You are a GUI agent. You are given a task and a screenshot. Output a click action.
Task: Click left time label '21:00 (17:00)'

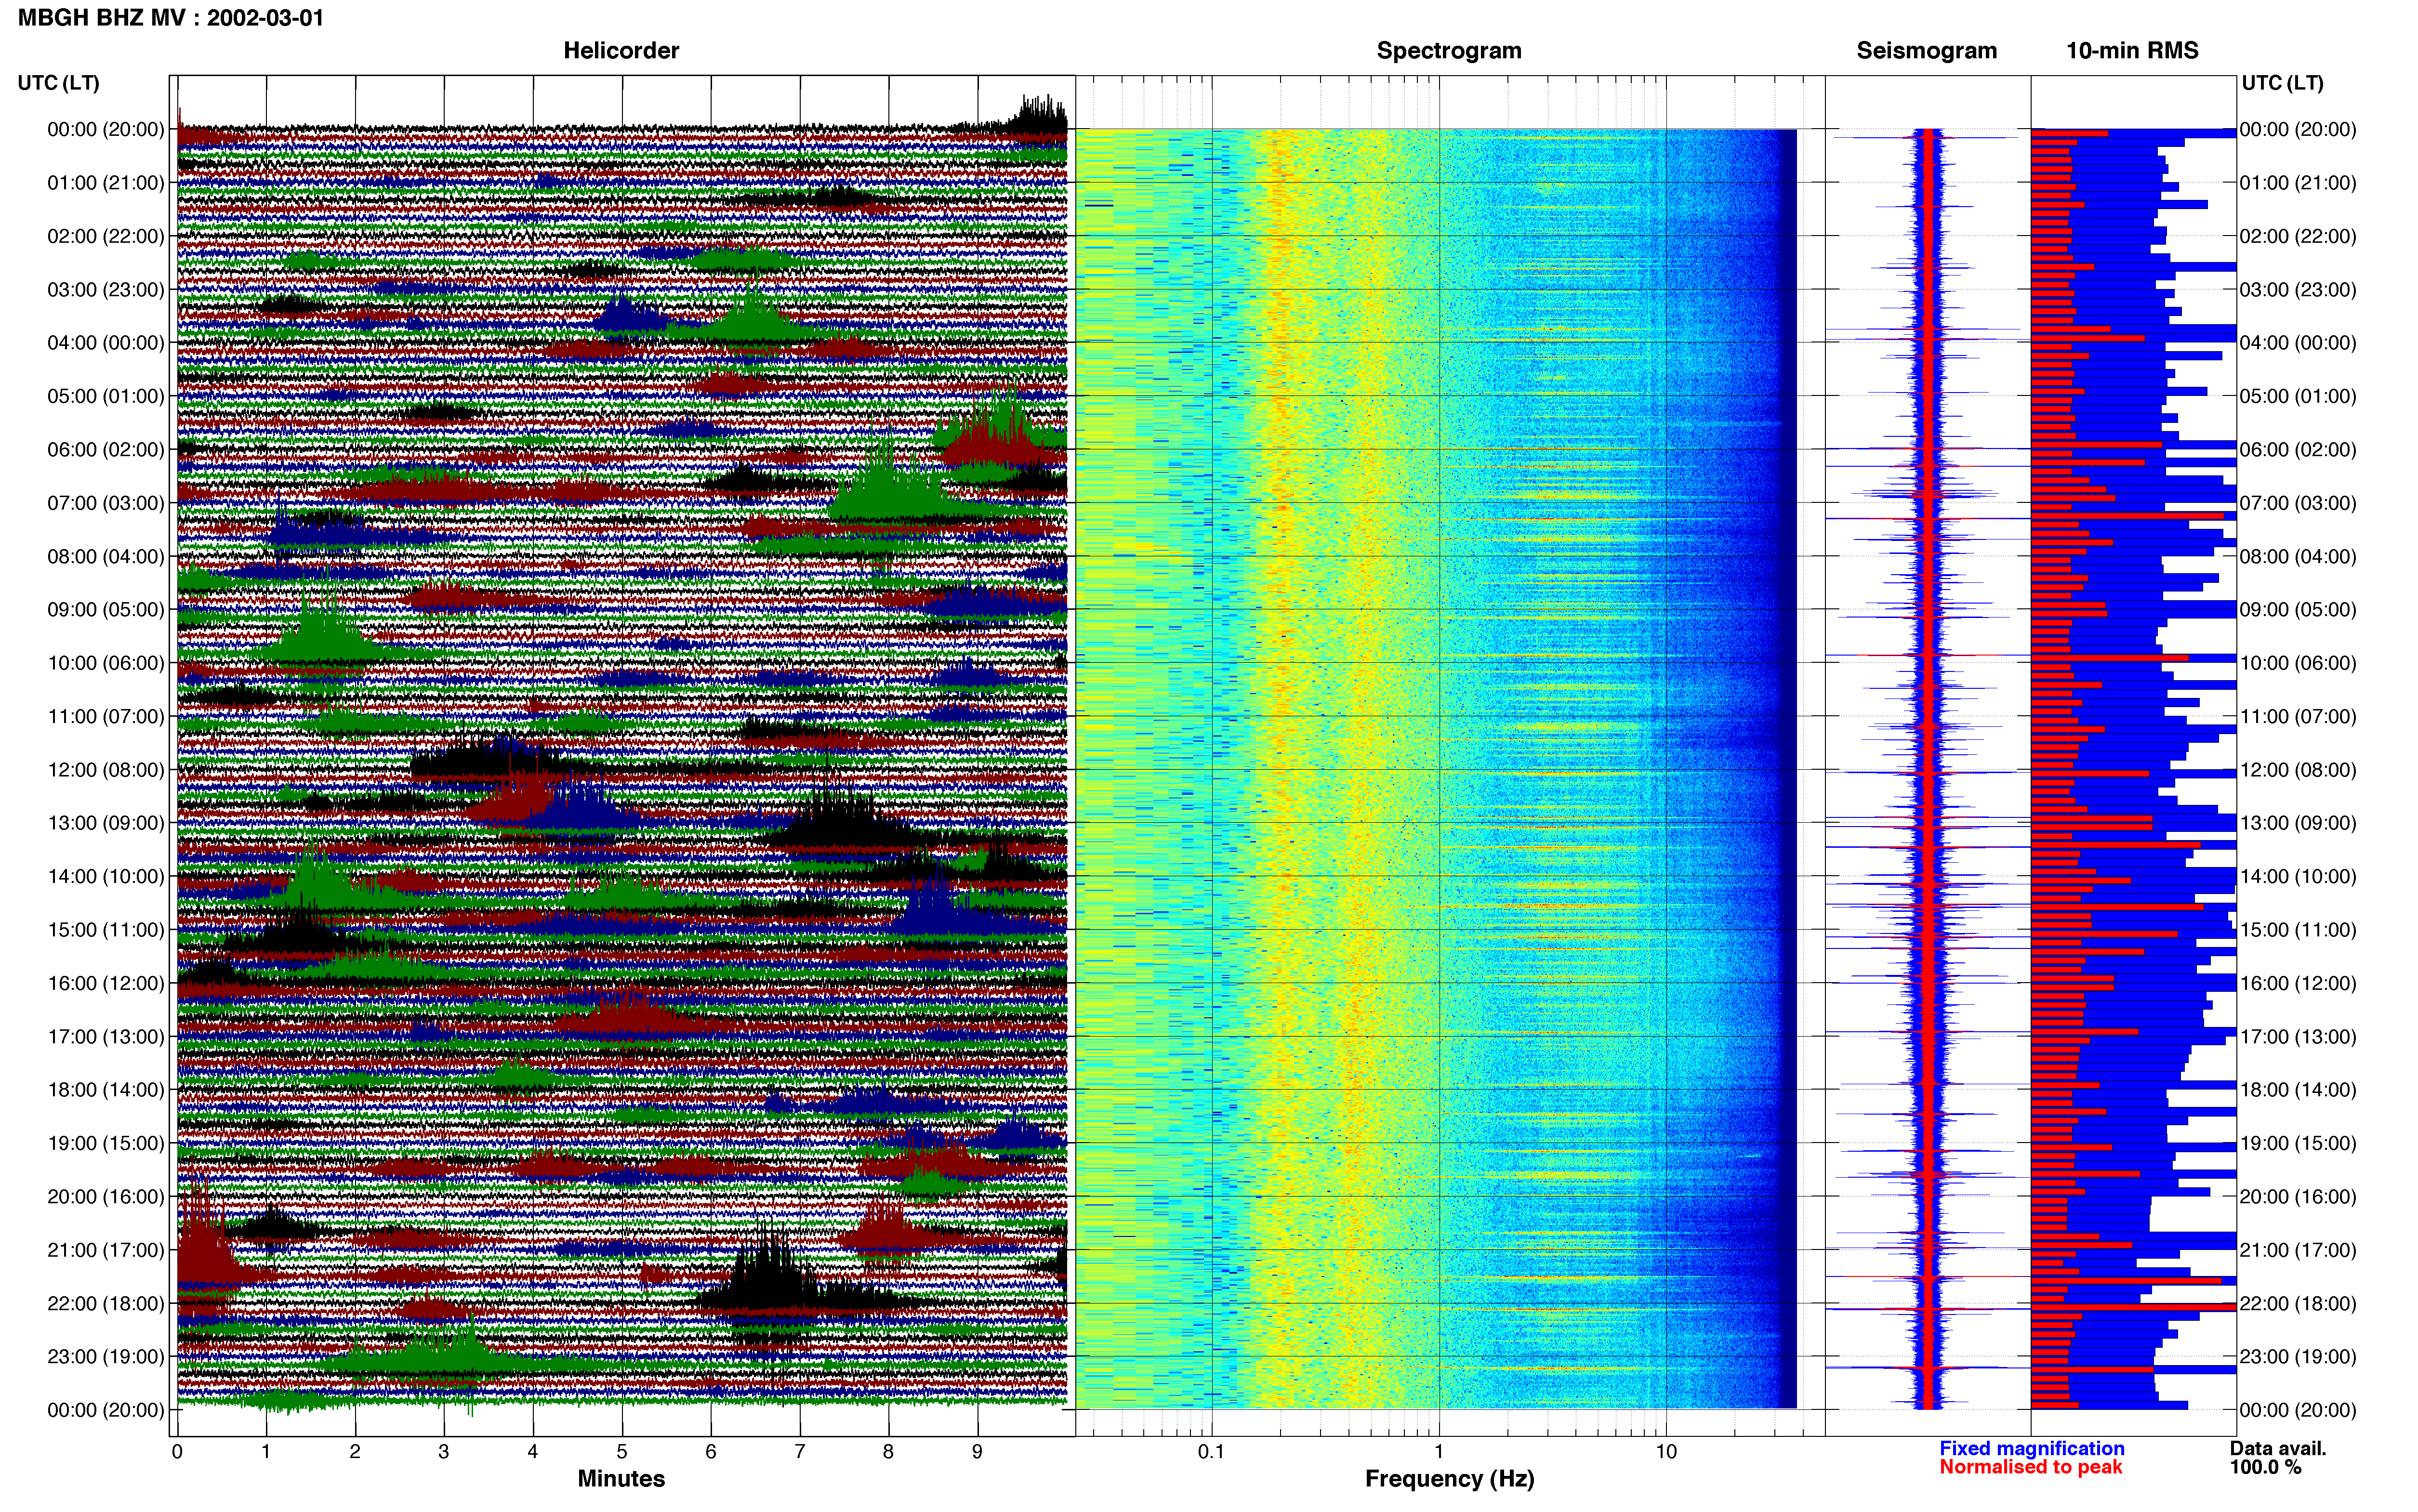106,1250
